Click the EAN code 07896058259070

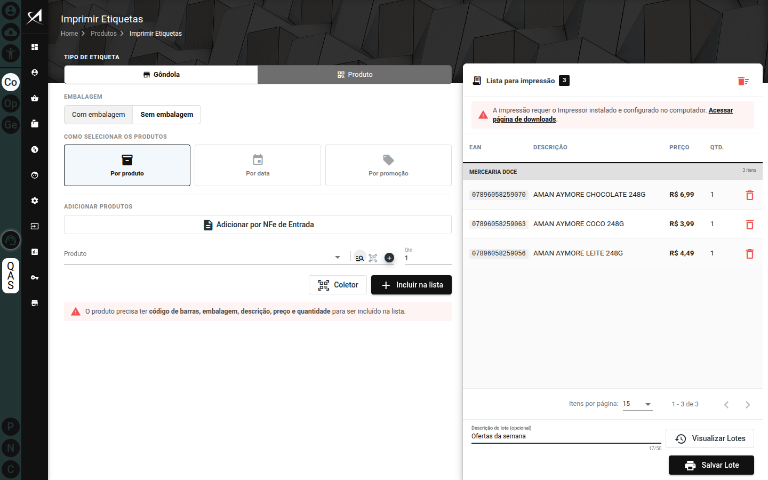click(x=499, y=195)
